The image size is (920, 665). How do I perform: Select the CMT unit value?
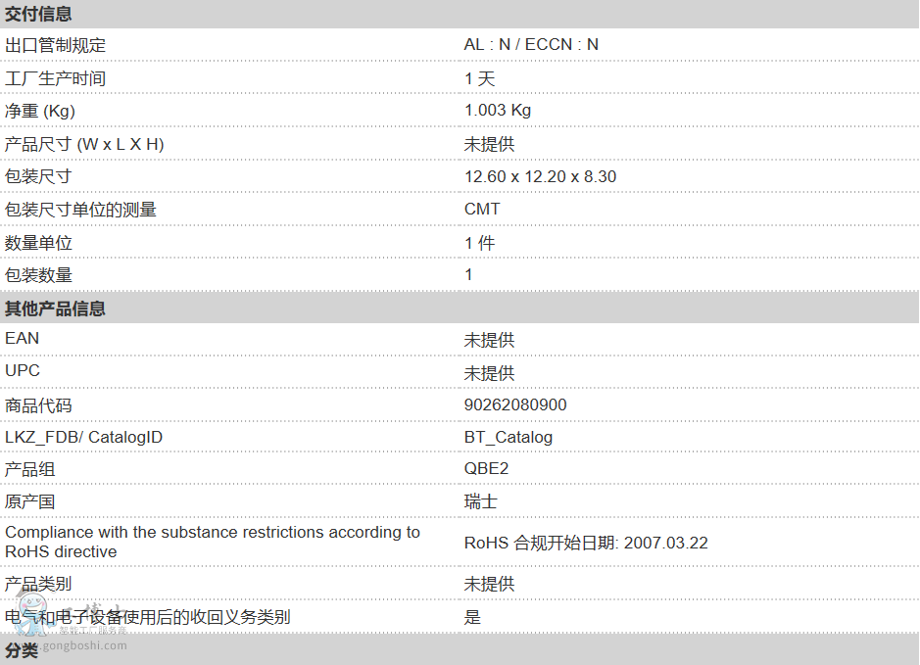point(482,210)
